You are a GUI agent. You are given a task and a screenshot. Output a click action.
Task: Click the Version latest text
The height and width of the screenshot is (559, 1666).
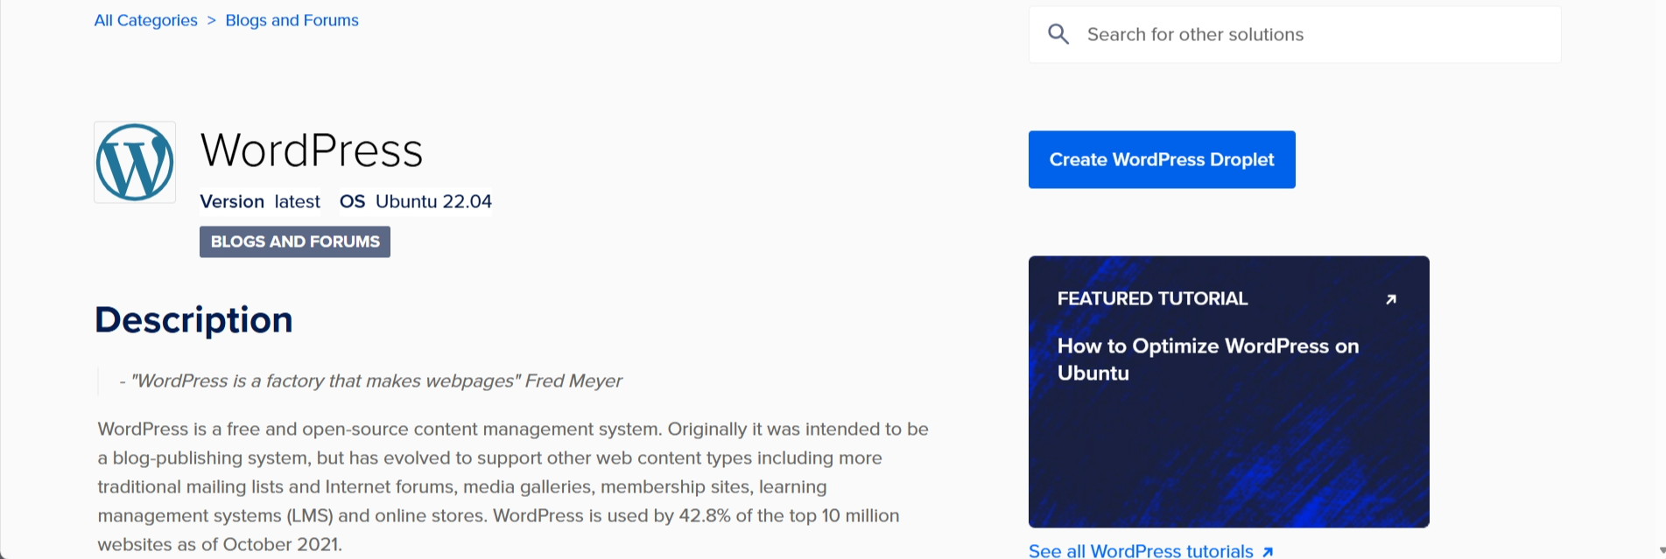click(260, 201)
